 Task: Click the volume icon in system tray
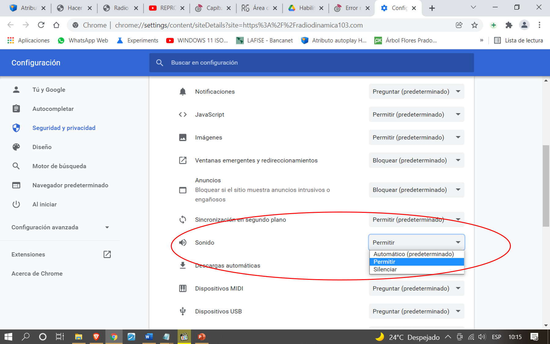tap(482, 337)
